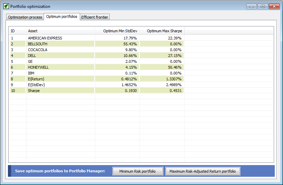Open the Efficient frontier tab
283x185 pixels.
pos(95,17)
